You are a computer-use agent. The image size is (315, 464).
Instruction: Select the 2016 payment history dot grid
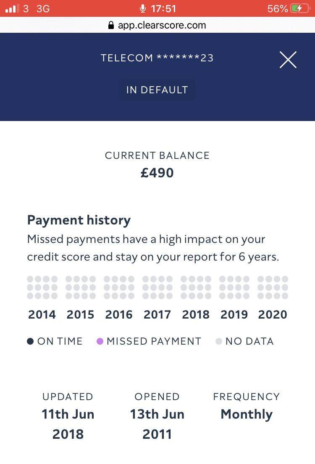click(x=119, y=287)
